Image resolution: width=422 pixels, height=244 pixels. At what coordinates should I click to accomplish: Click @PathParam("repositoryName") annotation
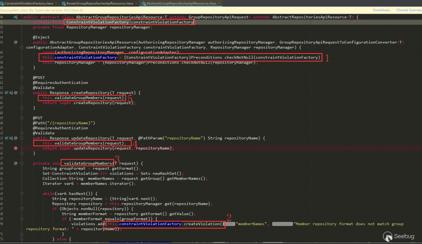click(172, 138)
